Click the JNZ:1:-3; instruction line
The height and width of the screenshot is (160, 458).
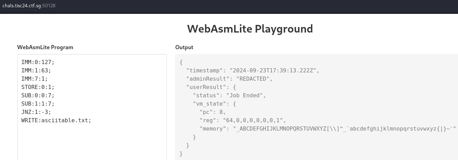(x=36, y=112)
